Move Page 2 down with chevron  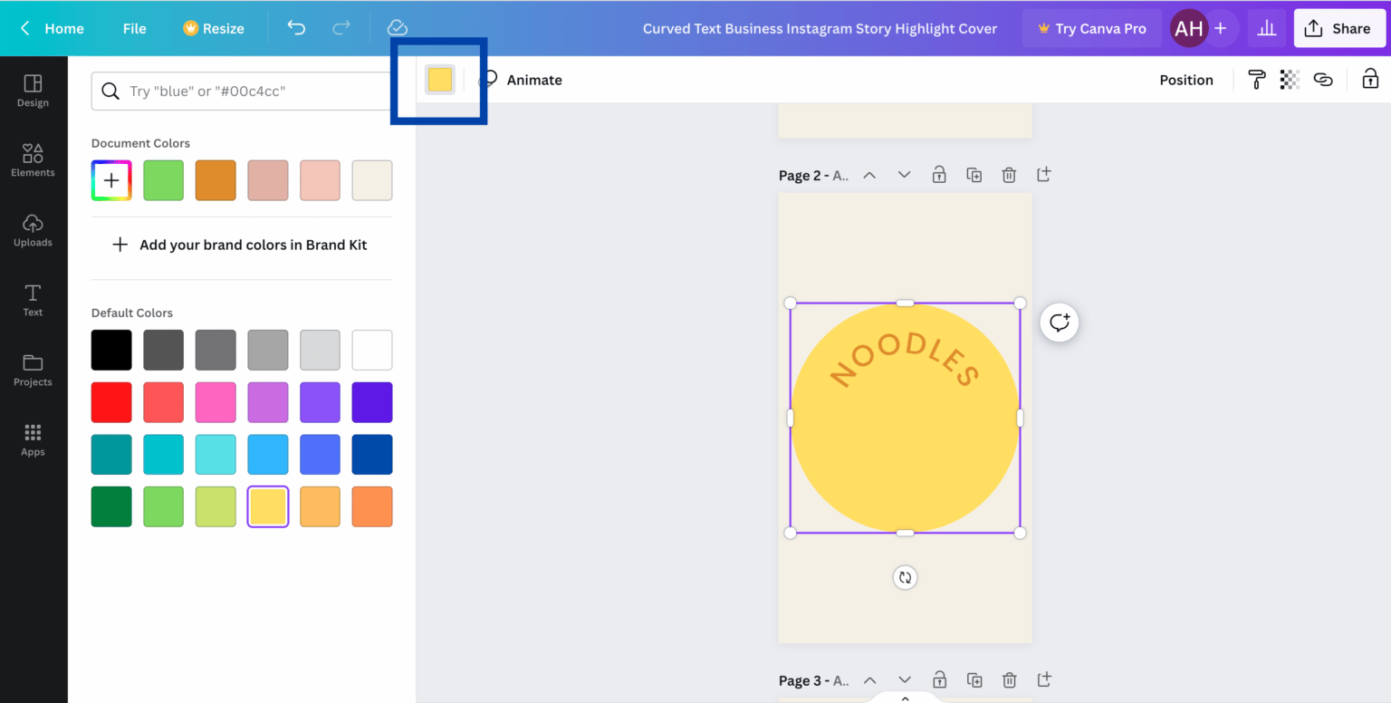pos(904,175)
